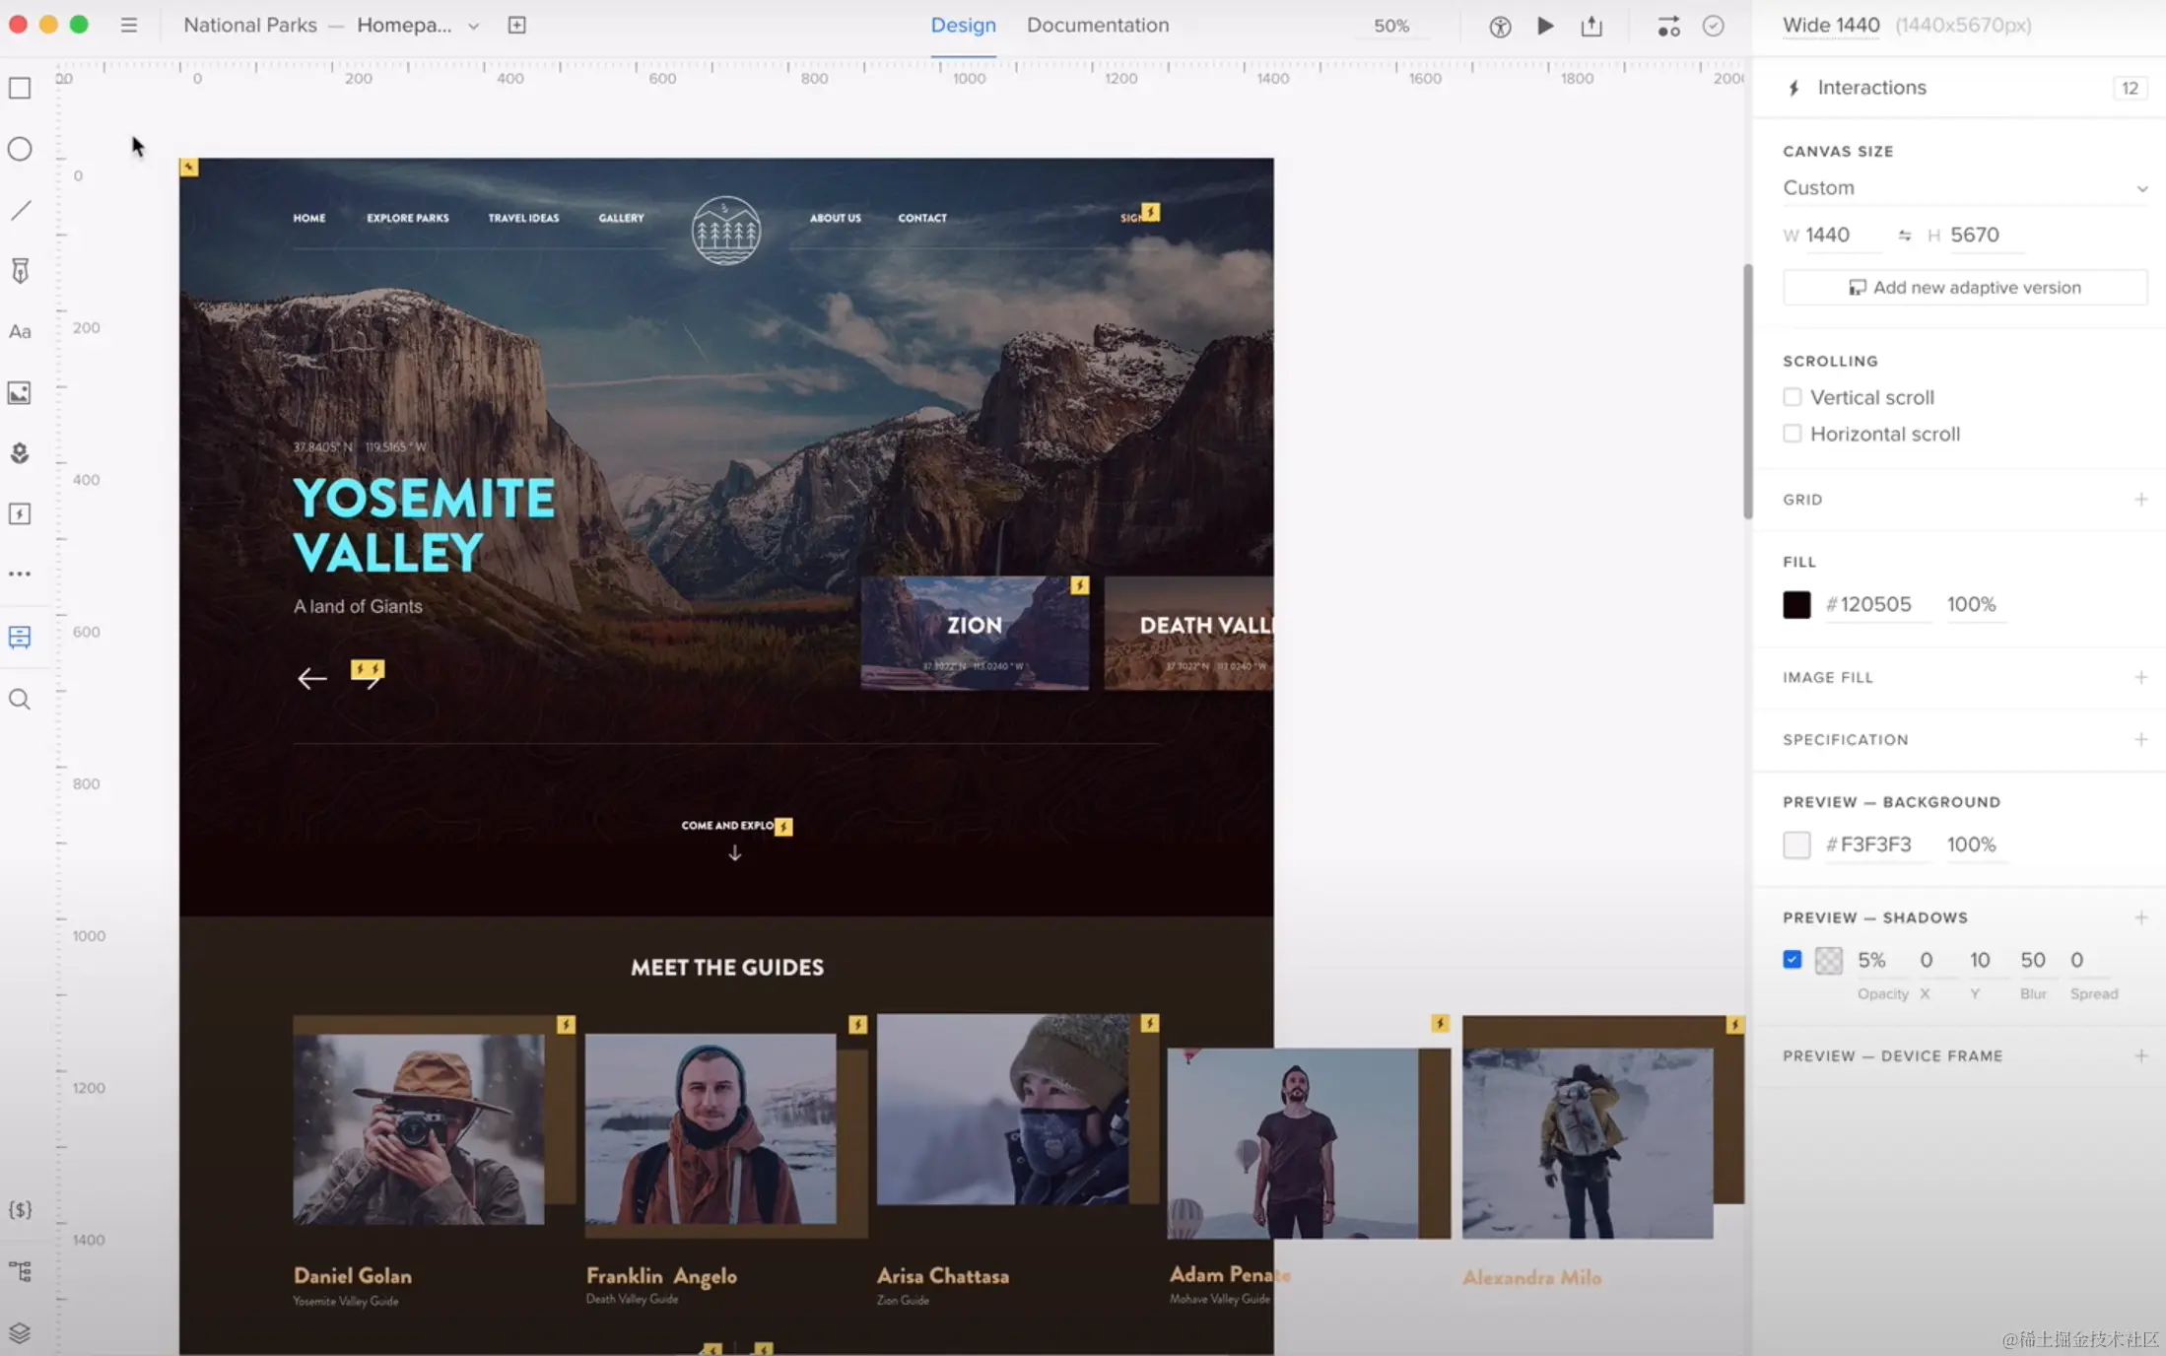Open the Canvas Size Custom dropdown

[x=1964, y=187]
